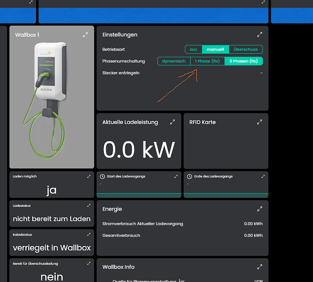Viewport: 313px width, 282px height.
Task: Expand the Kabelstatus tile
Action: click(x=89, y=235)
